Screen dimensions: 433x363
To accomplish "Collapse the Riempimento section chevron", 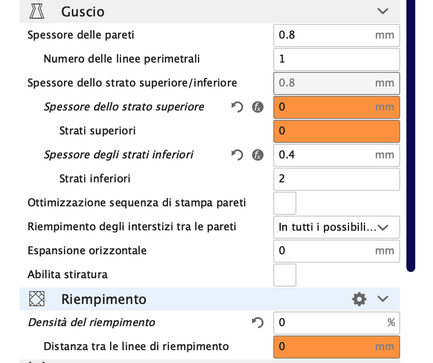I will point(383,299).
